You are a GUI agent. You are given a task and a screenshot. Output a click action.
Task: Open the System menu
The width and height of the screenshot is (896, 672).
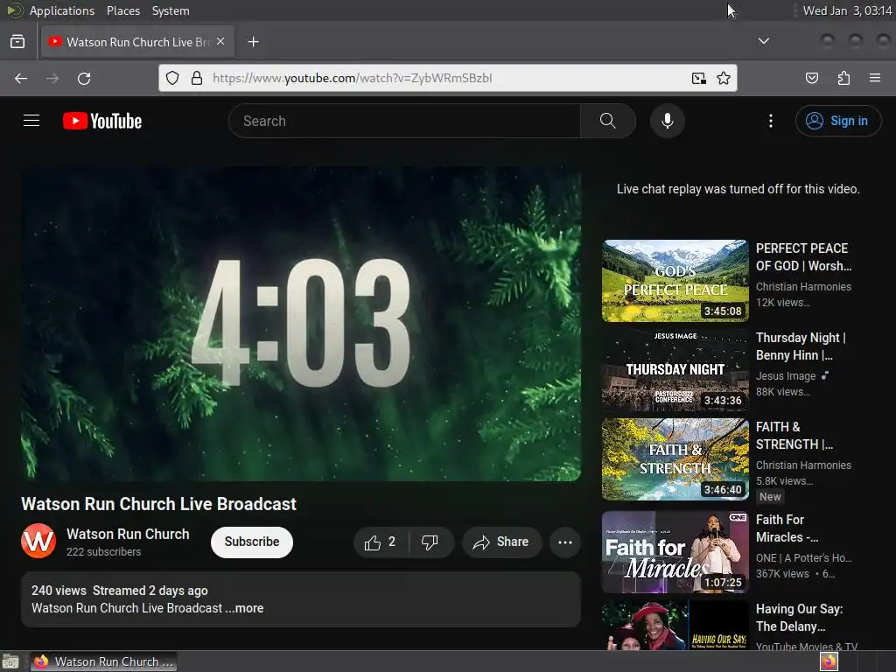(x=171, y=10)
